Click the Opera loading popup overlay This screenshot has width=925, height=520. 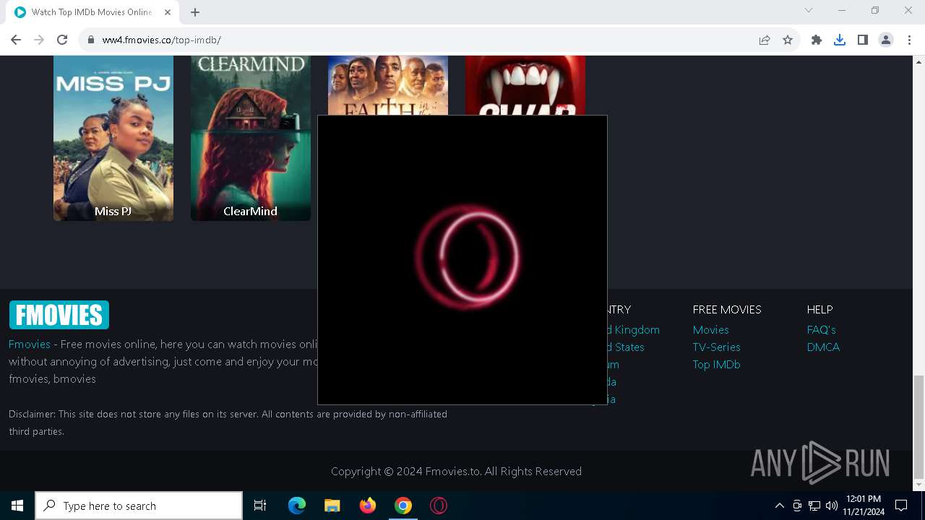coord(462,260)
